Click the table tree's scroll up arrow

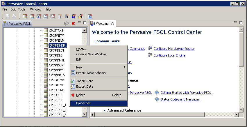(x=85, y=31)
